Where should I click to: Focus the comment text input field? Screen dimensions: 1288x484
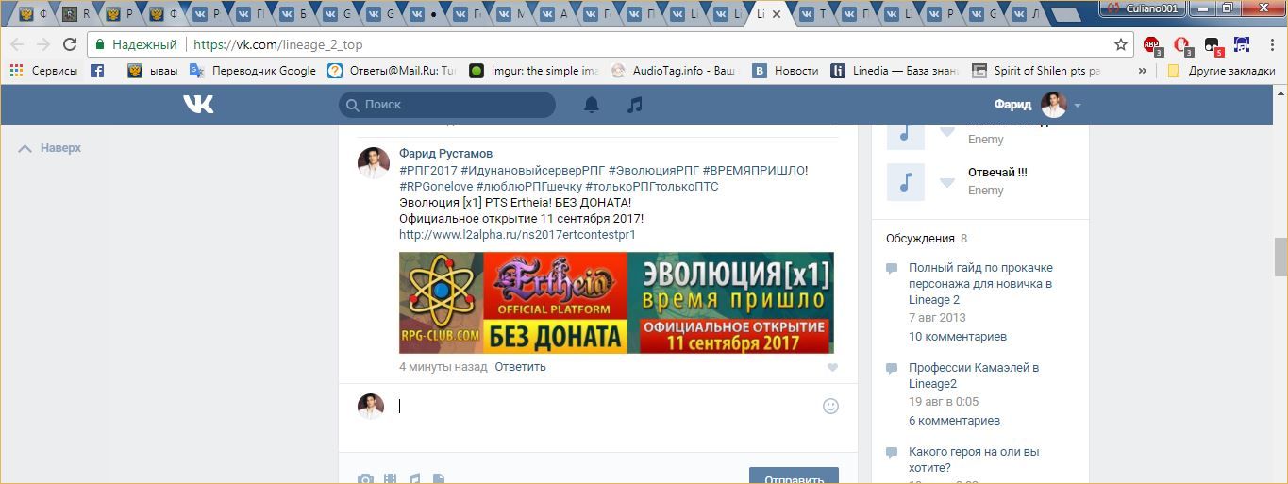click(604, 406)
